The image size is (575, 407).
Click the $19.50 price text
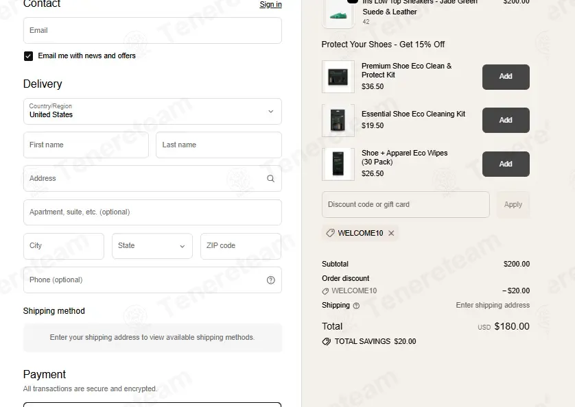(x=373, y=125)
